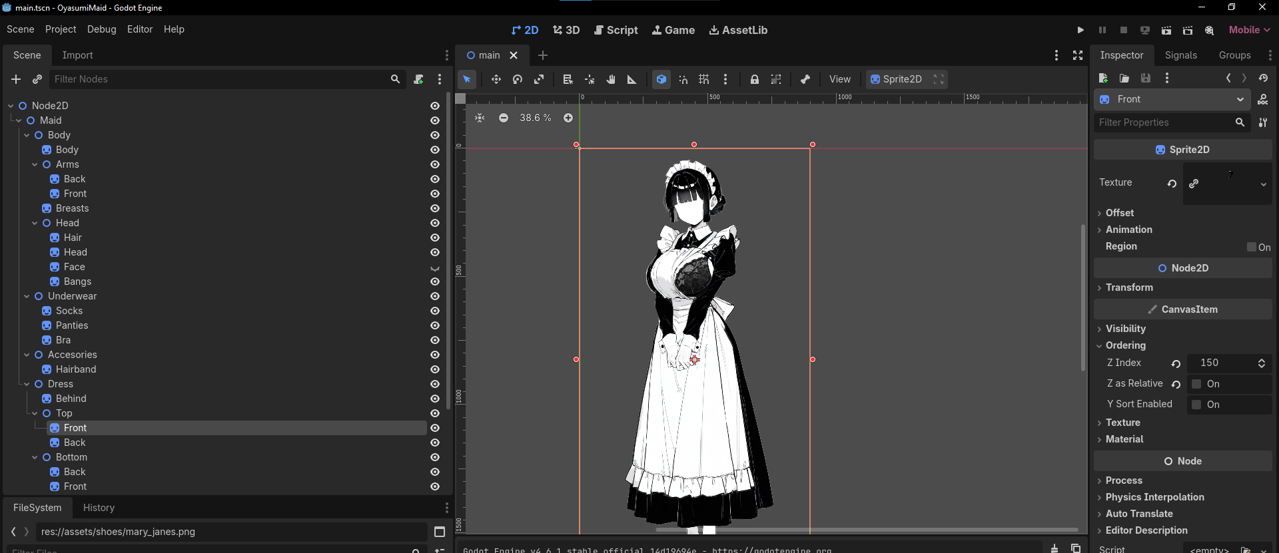Click the Ruler Mode tool

(632, 79)
